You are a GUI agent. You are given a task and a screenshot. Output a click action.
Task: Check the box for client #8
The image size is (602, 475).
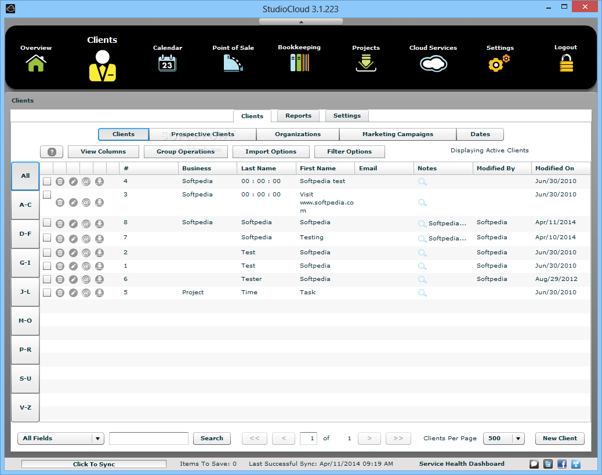(47, 222)
